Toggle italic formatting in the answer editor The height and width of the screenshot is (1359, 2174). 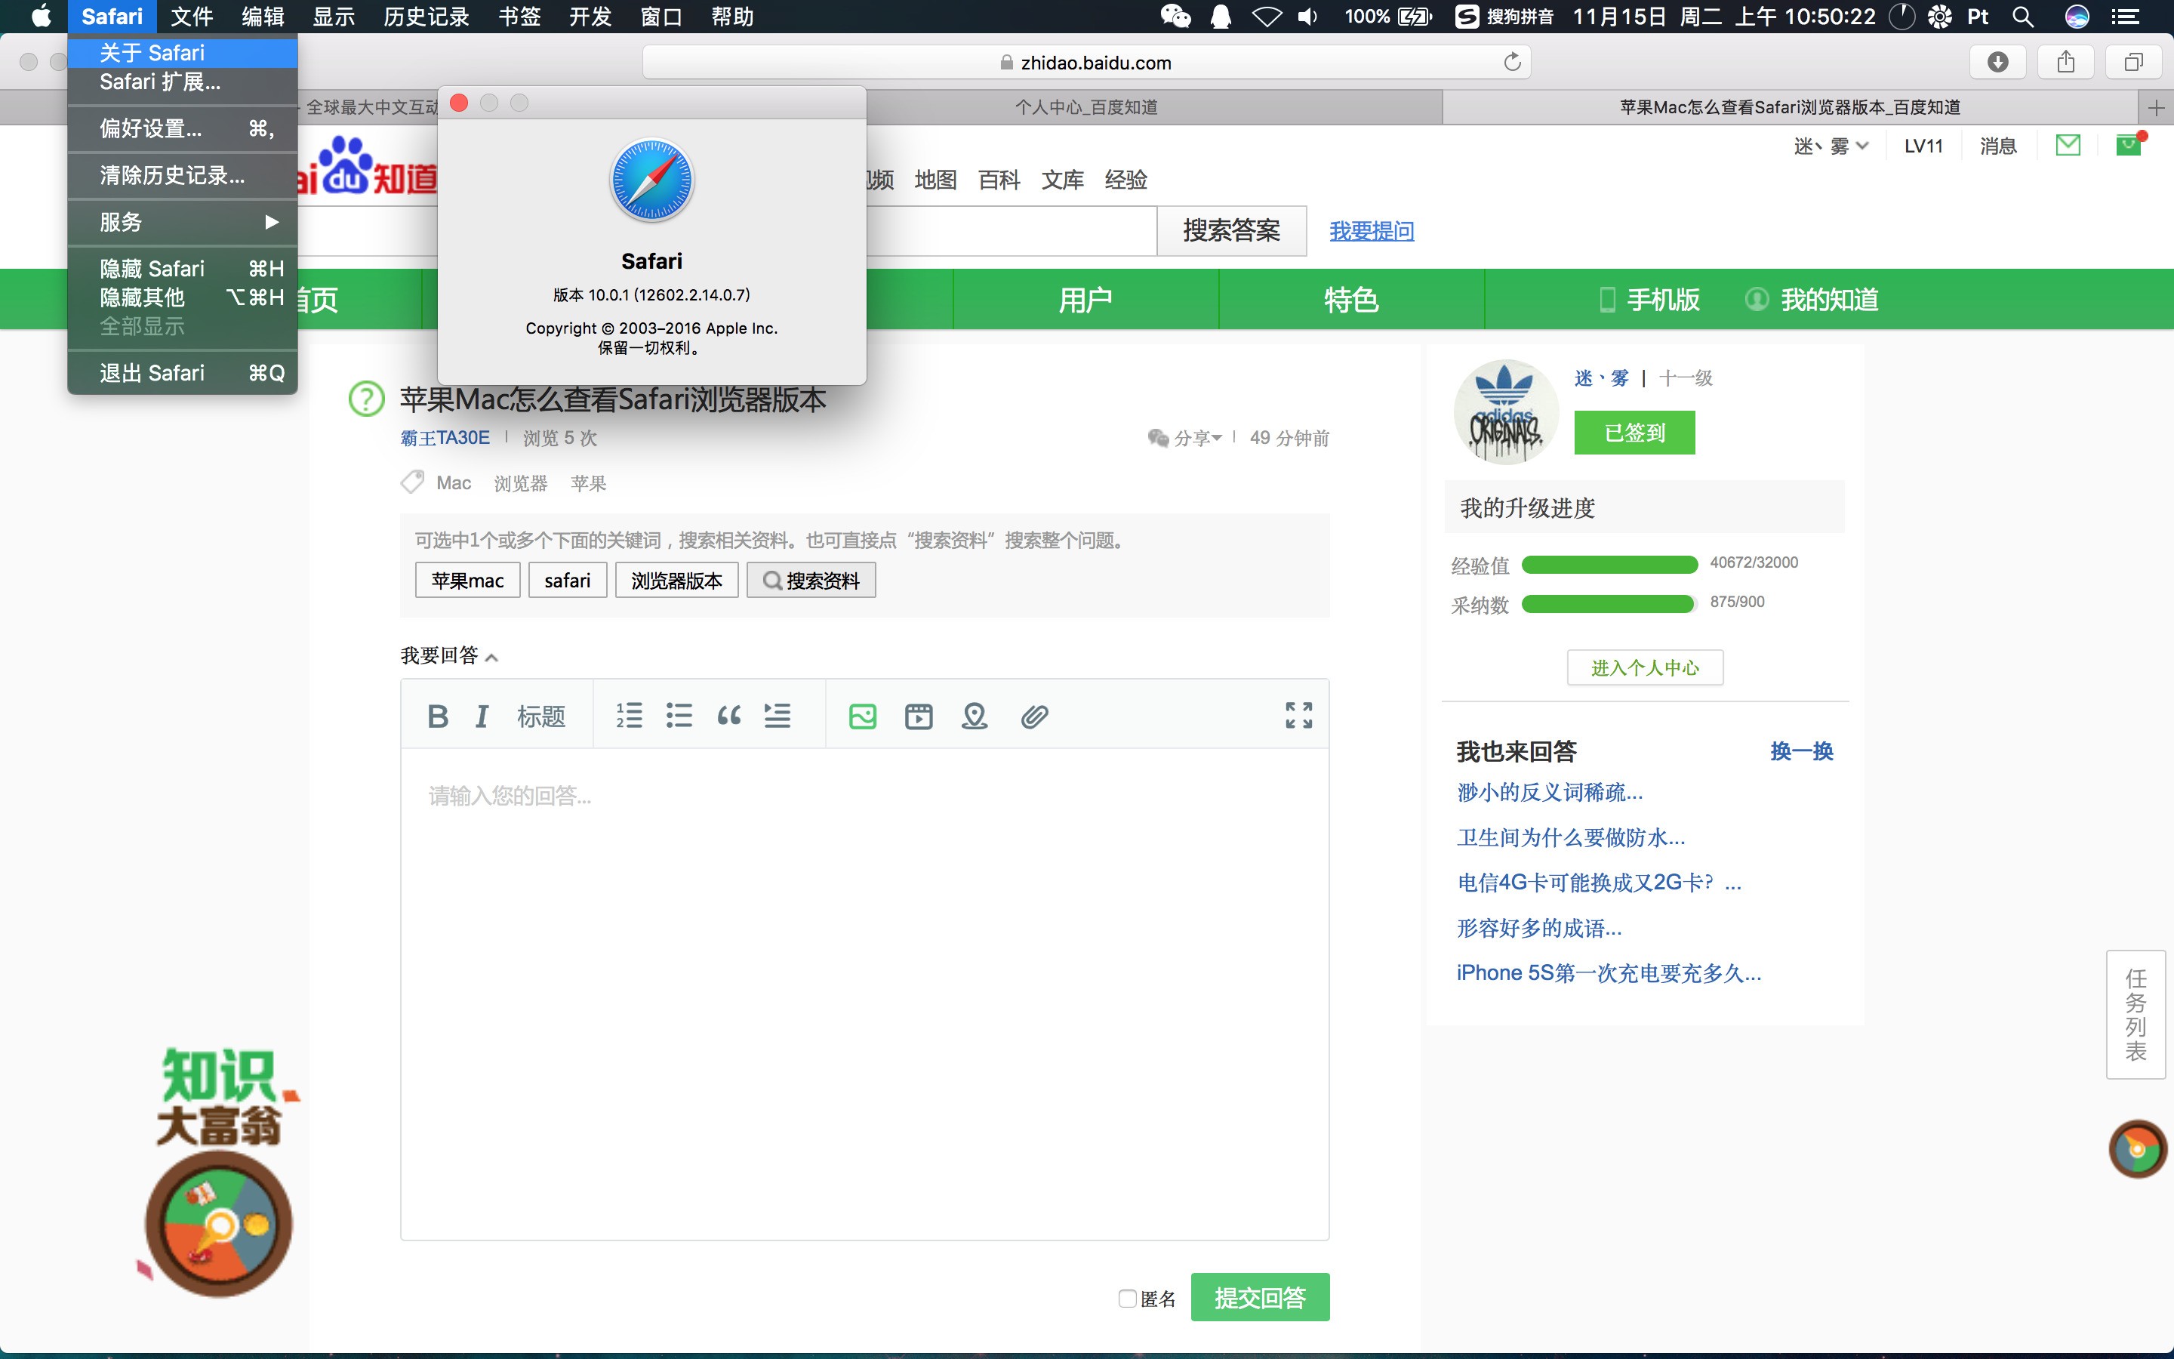click(x=482, y=714)
